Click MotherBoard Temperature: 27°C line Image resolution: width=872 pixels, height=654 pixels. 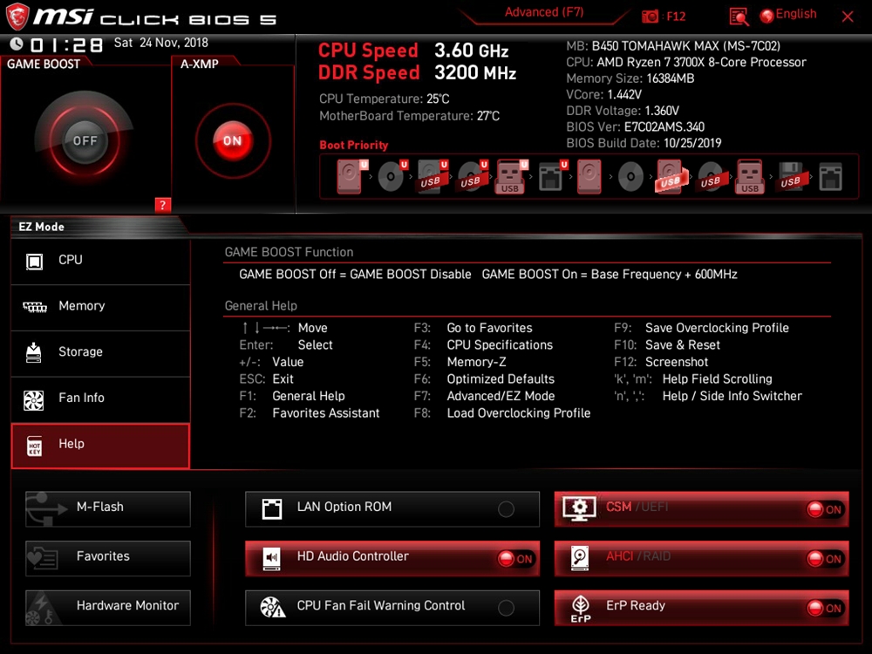pos(409,116)
